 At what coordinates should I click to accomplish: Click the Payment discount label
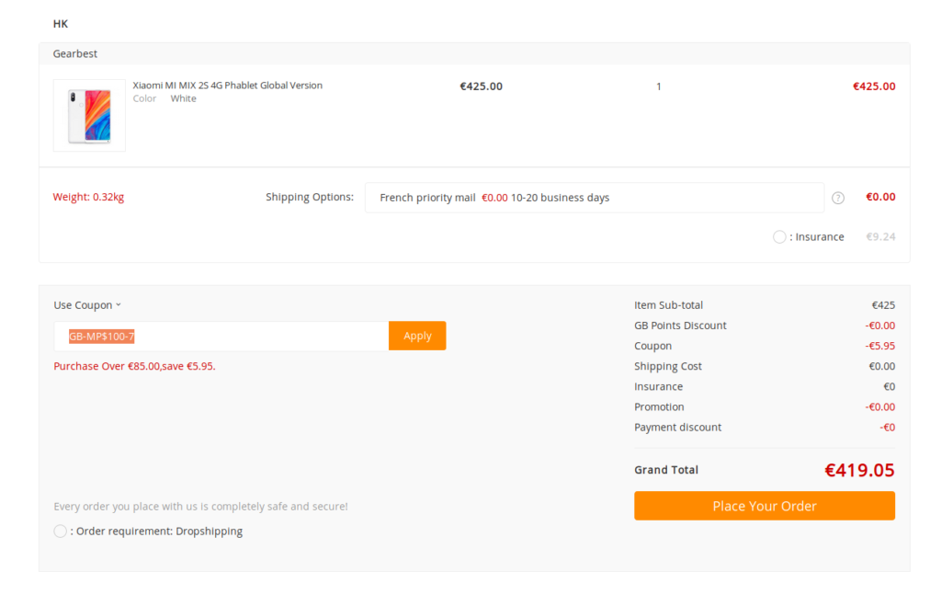tap(677, 428)
